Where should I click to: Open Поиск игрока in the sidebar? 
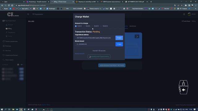click(x=8, y=60)
